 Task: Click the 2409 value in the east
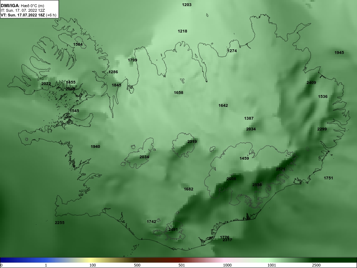[x=311, y=83]
